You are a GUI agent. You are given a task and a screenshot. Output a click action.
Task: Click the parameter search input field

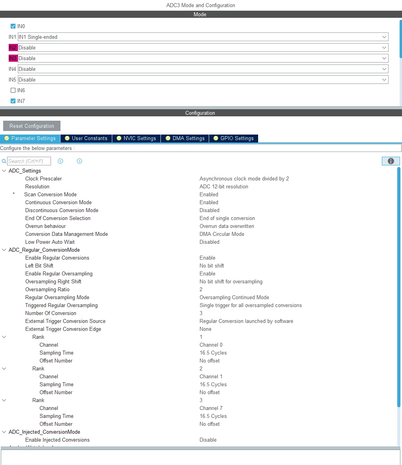coord(29,161)
